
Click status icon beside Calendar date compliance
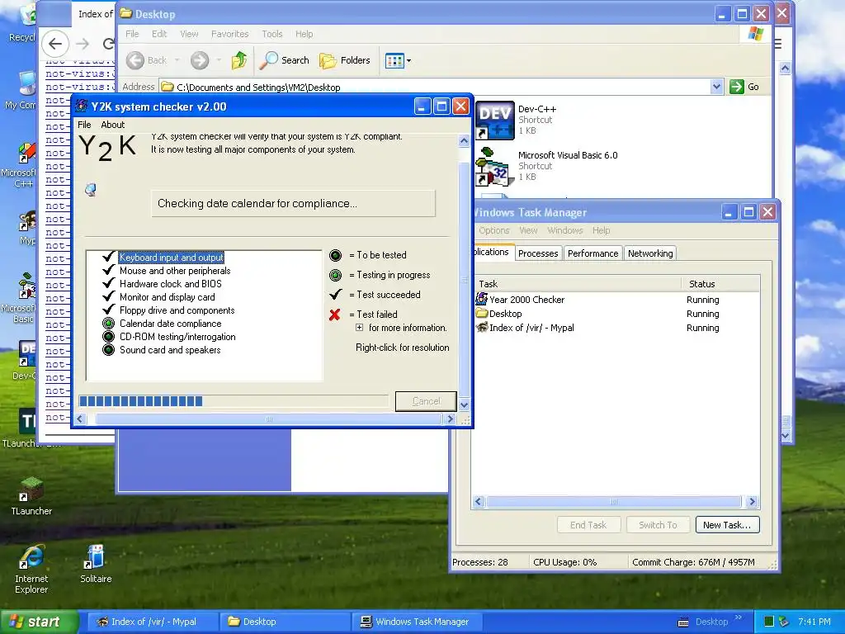[x=108, y=324]
